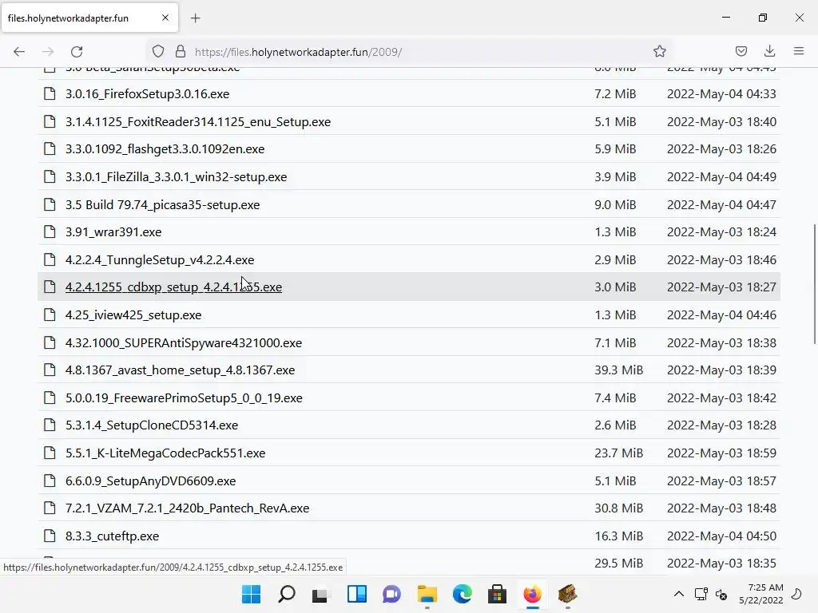
Task: Close the files.holynetworkadapter.fun tab
Action: point(165,18)
